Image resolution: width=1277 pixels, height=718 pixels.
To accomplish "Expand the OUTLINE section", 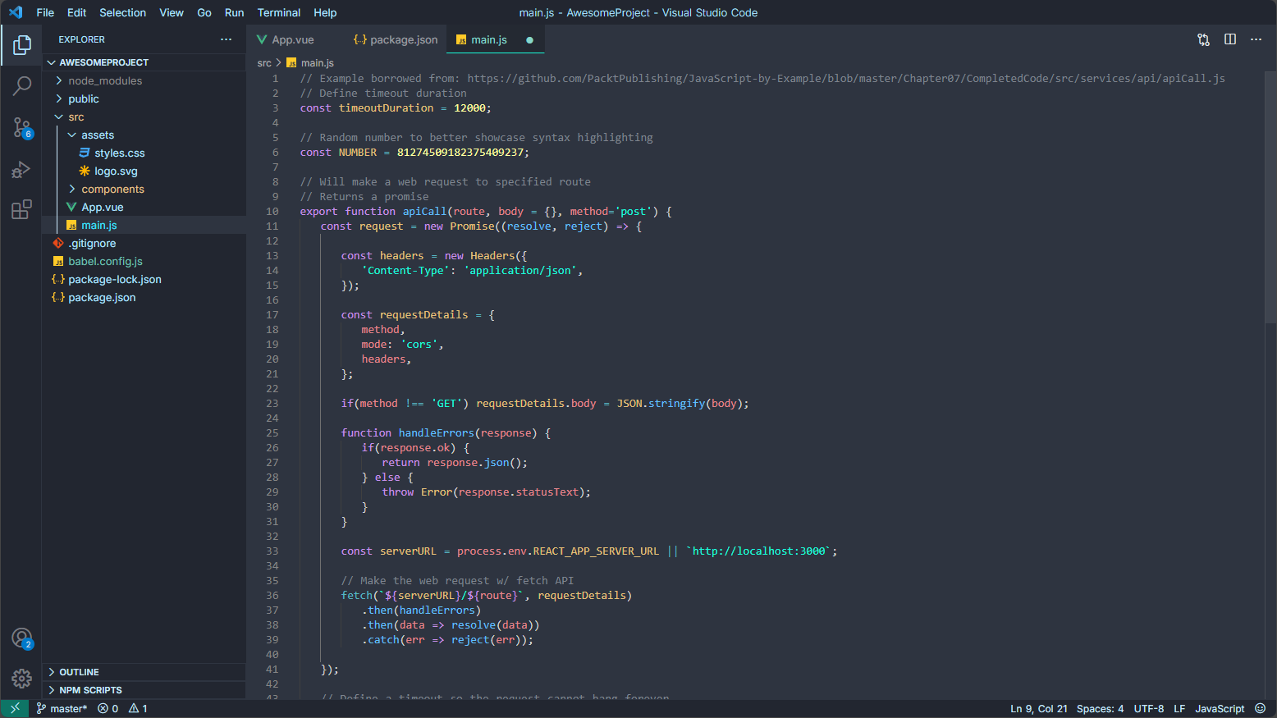I will [x=79, y=672].
